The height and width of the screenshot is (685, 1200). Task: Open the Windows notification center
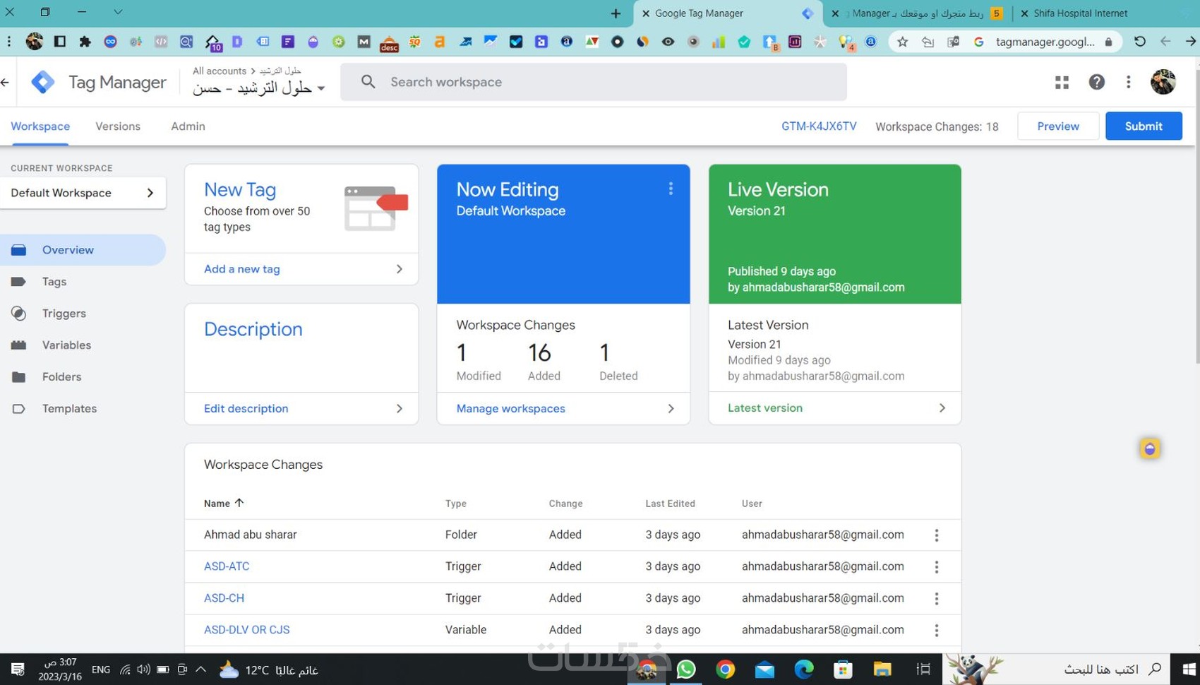18,669
